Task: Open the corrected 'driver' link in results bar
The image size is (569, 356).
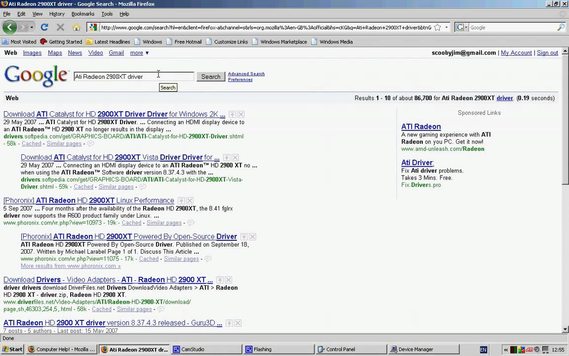Action: [504, 98]
